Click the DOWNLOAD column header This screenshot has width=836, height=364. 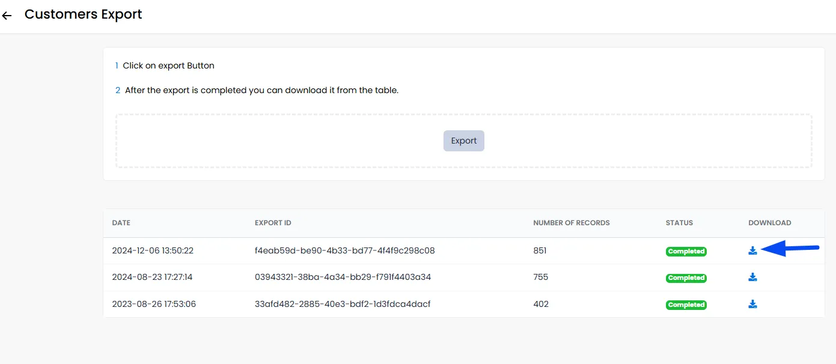pos(770,223)
